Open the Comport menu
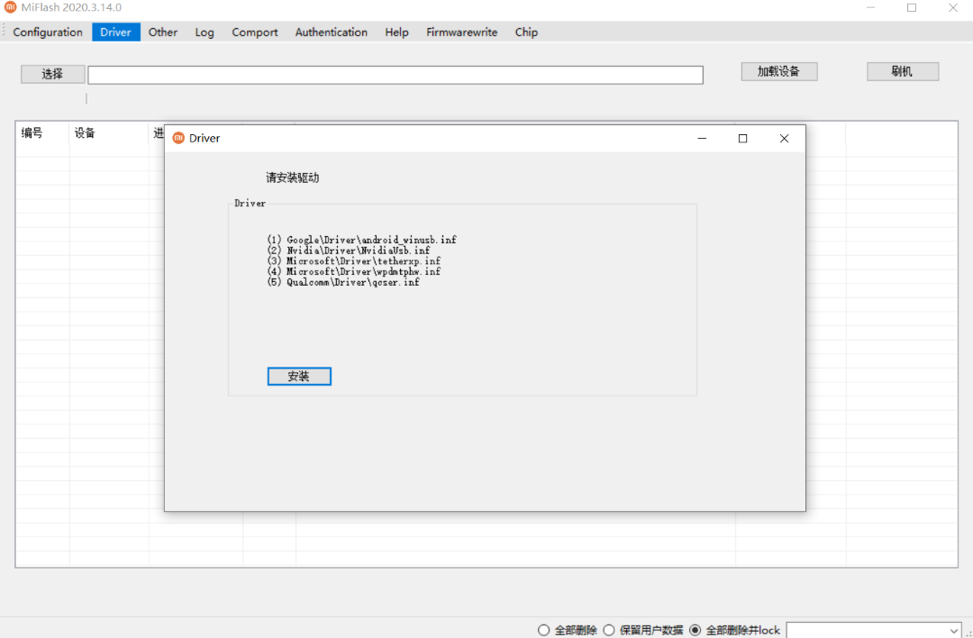 [x=254, y=32]
